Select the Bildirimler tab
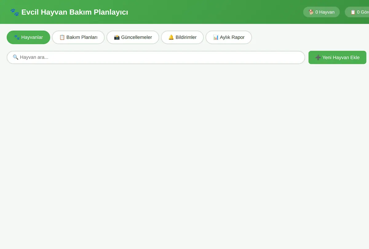The width and height of the screenshot is (369, 249). (182, 37)
